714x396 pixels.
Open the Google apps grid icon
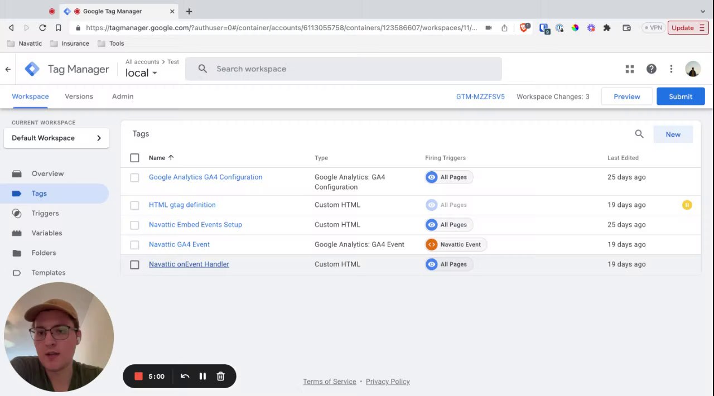(x=630, y=69)
